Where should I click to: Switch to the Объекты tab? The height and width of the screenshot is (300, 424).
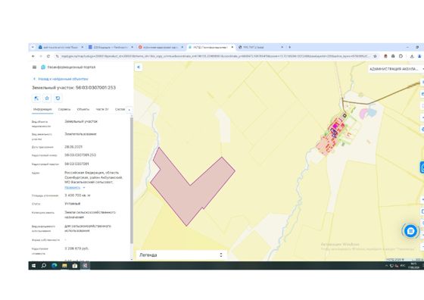(83, 109)
